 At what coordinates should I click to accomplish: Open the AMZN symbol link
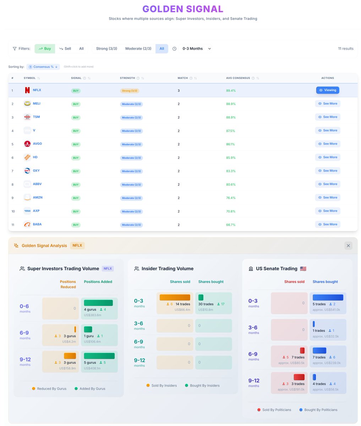pyautogui.click(x=38, y=197)
